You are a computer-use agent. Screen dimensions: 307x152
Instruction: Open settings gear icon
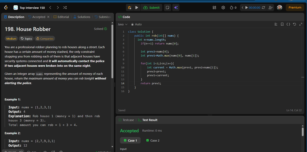[223, 8]
